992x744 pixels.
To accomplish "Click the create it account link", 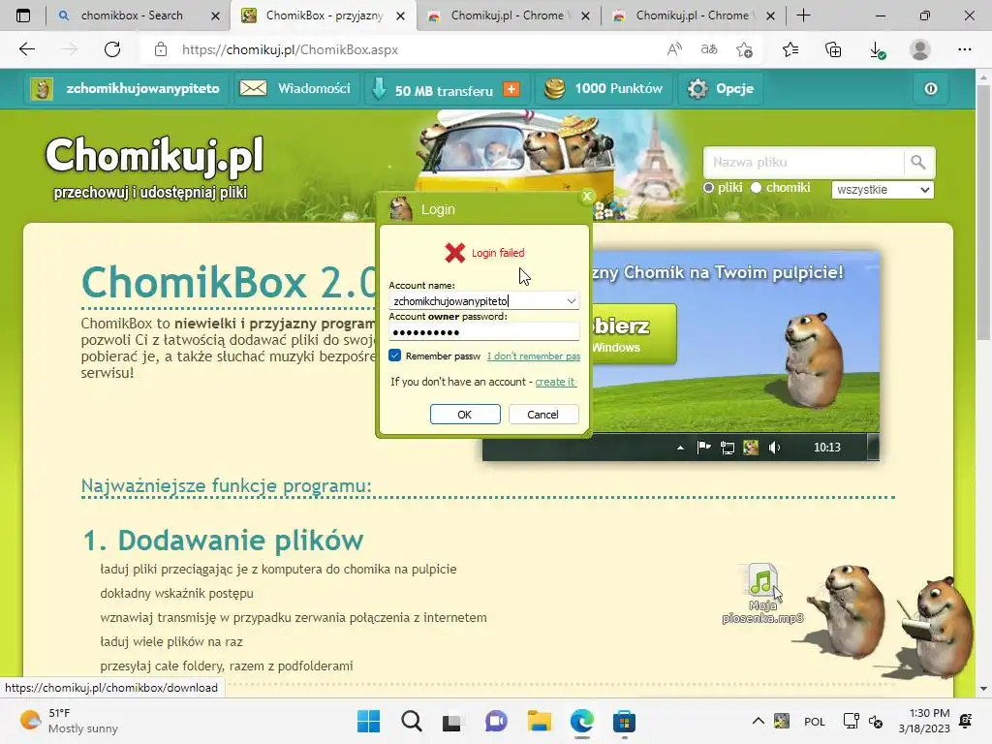I will pos(555,382).
